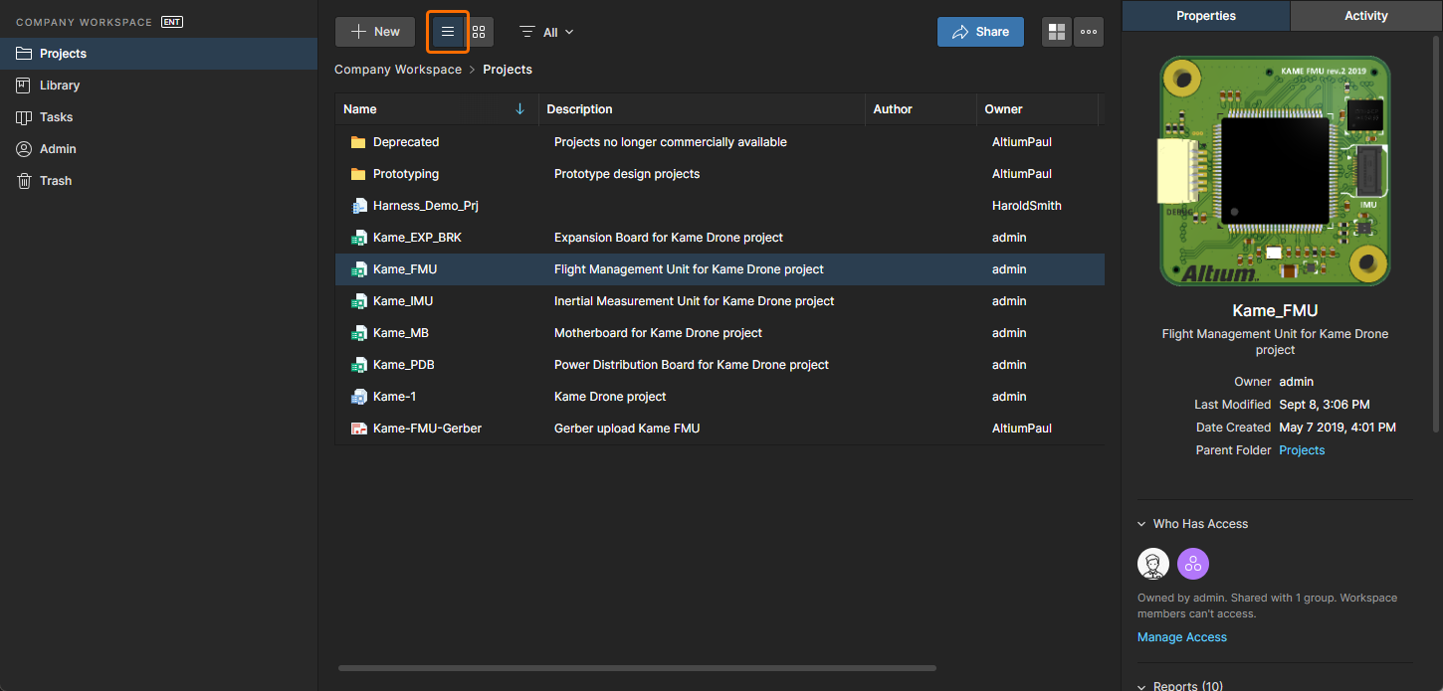Switch to the Activity tab

click(1365, 16)
